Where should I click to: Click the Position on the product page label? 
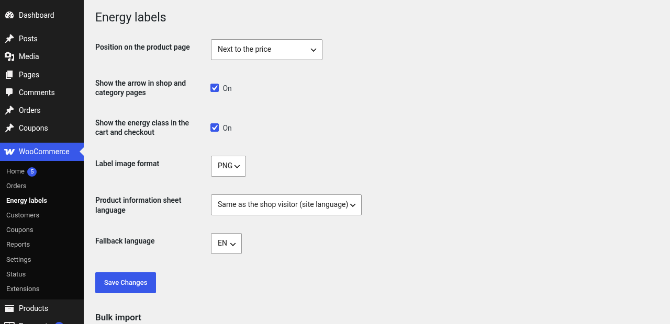point(142,47)
